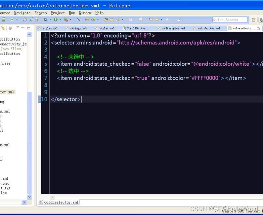Maximize the Package Explorer panel

[29, 28]
